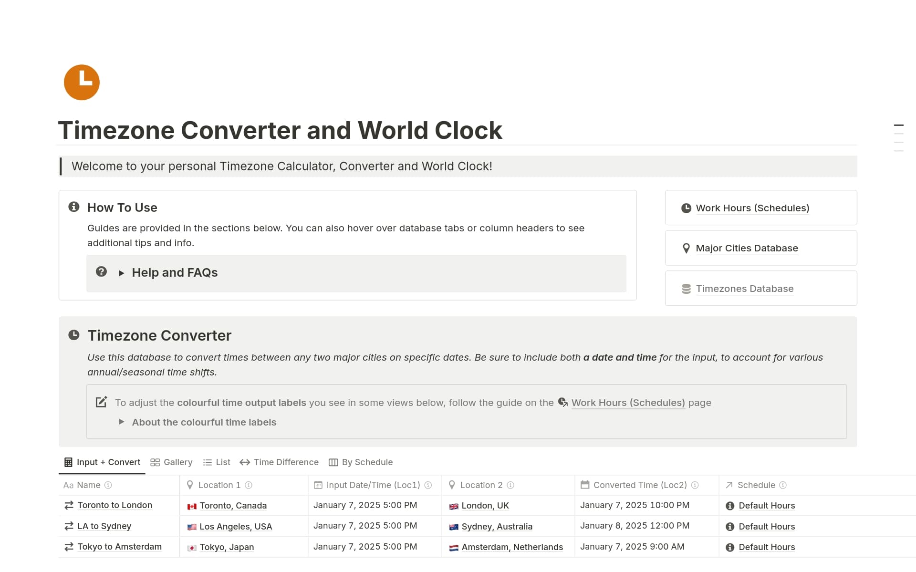Click the pencil icon in the time labels callout
This screenshot has height=572, width=916.
101,402
